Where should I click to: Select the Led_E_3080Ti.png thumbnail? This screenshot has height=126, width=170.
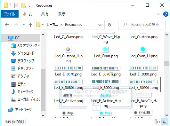(68, 82)
